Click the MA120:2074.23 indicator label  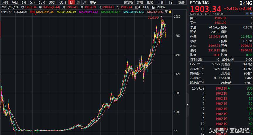tap(134, 12)
